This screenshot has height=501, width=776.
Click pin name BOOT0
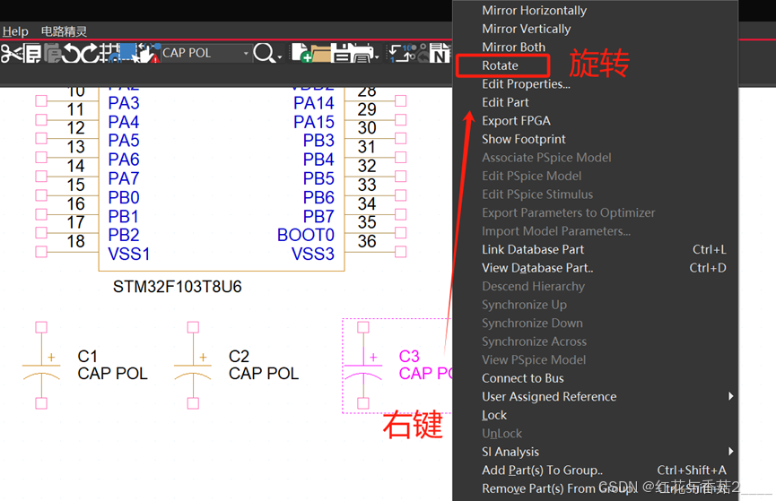306,235
